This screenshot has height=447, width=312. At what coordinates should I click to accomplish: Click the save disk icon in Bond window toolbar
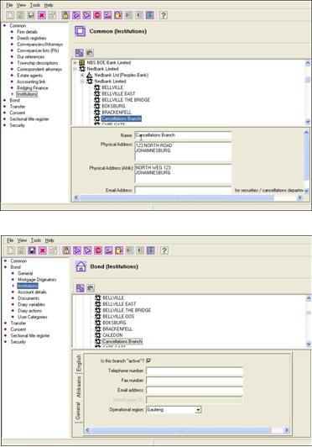[32, 250]
